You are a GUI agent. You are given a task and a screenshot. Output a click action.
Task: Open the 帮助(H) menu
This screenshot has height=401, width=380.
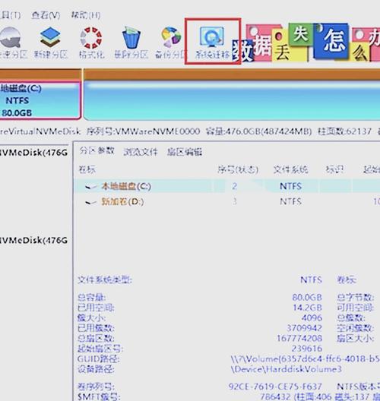[x=85, y=15]
